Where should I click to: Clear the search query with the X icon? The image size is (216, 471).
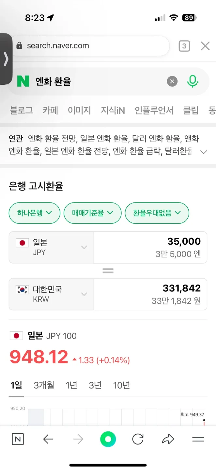click(172, 81)
